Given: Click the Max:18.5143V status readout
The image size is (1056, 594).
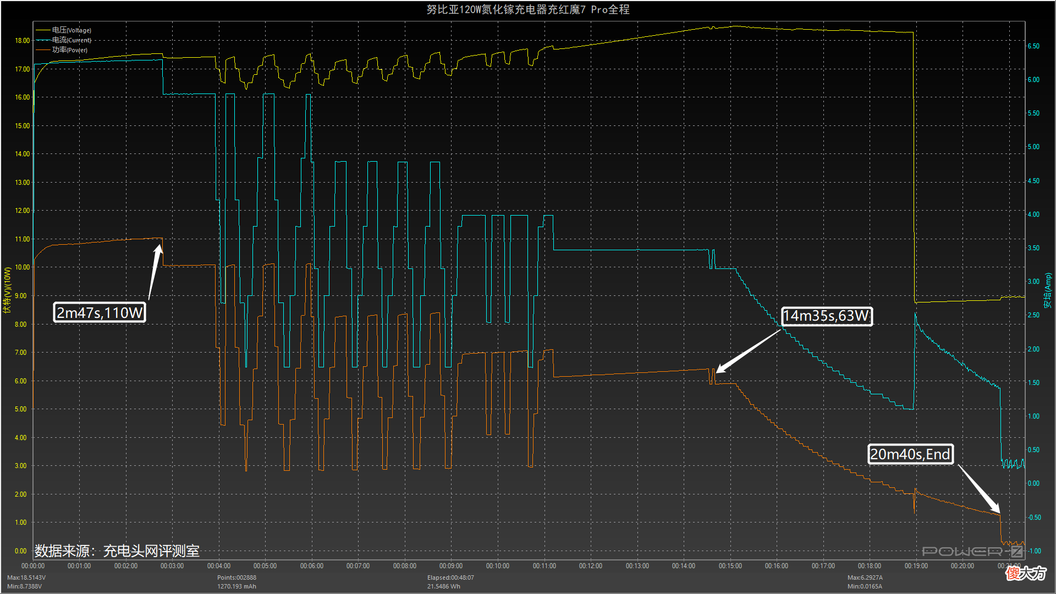Looking at the screenshot, I should click(26, 577).
